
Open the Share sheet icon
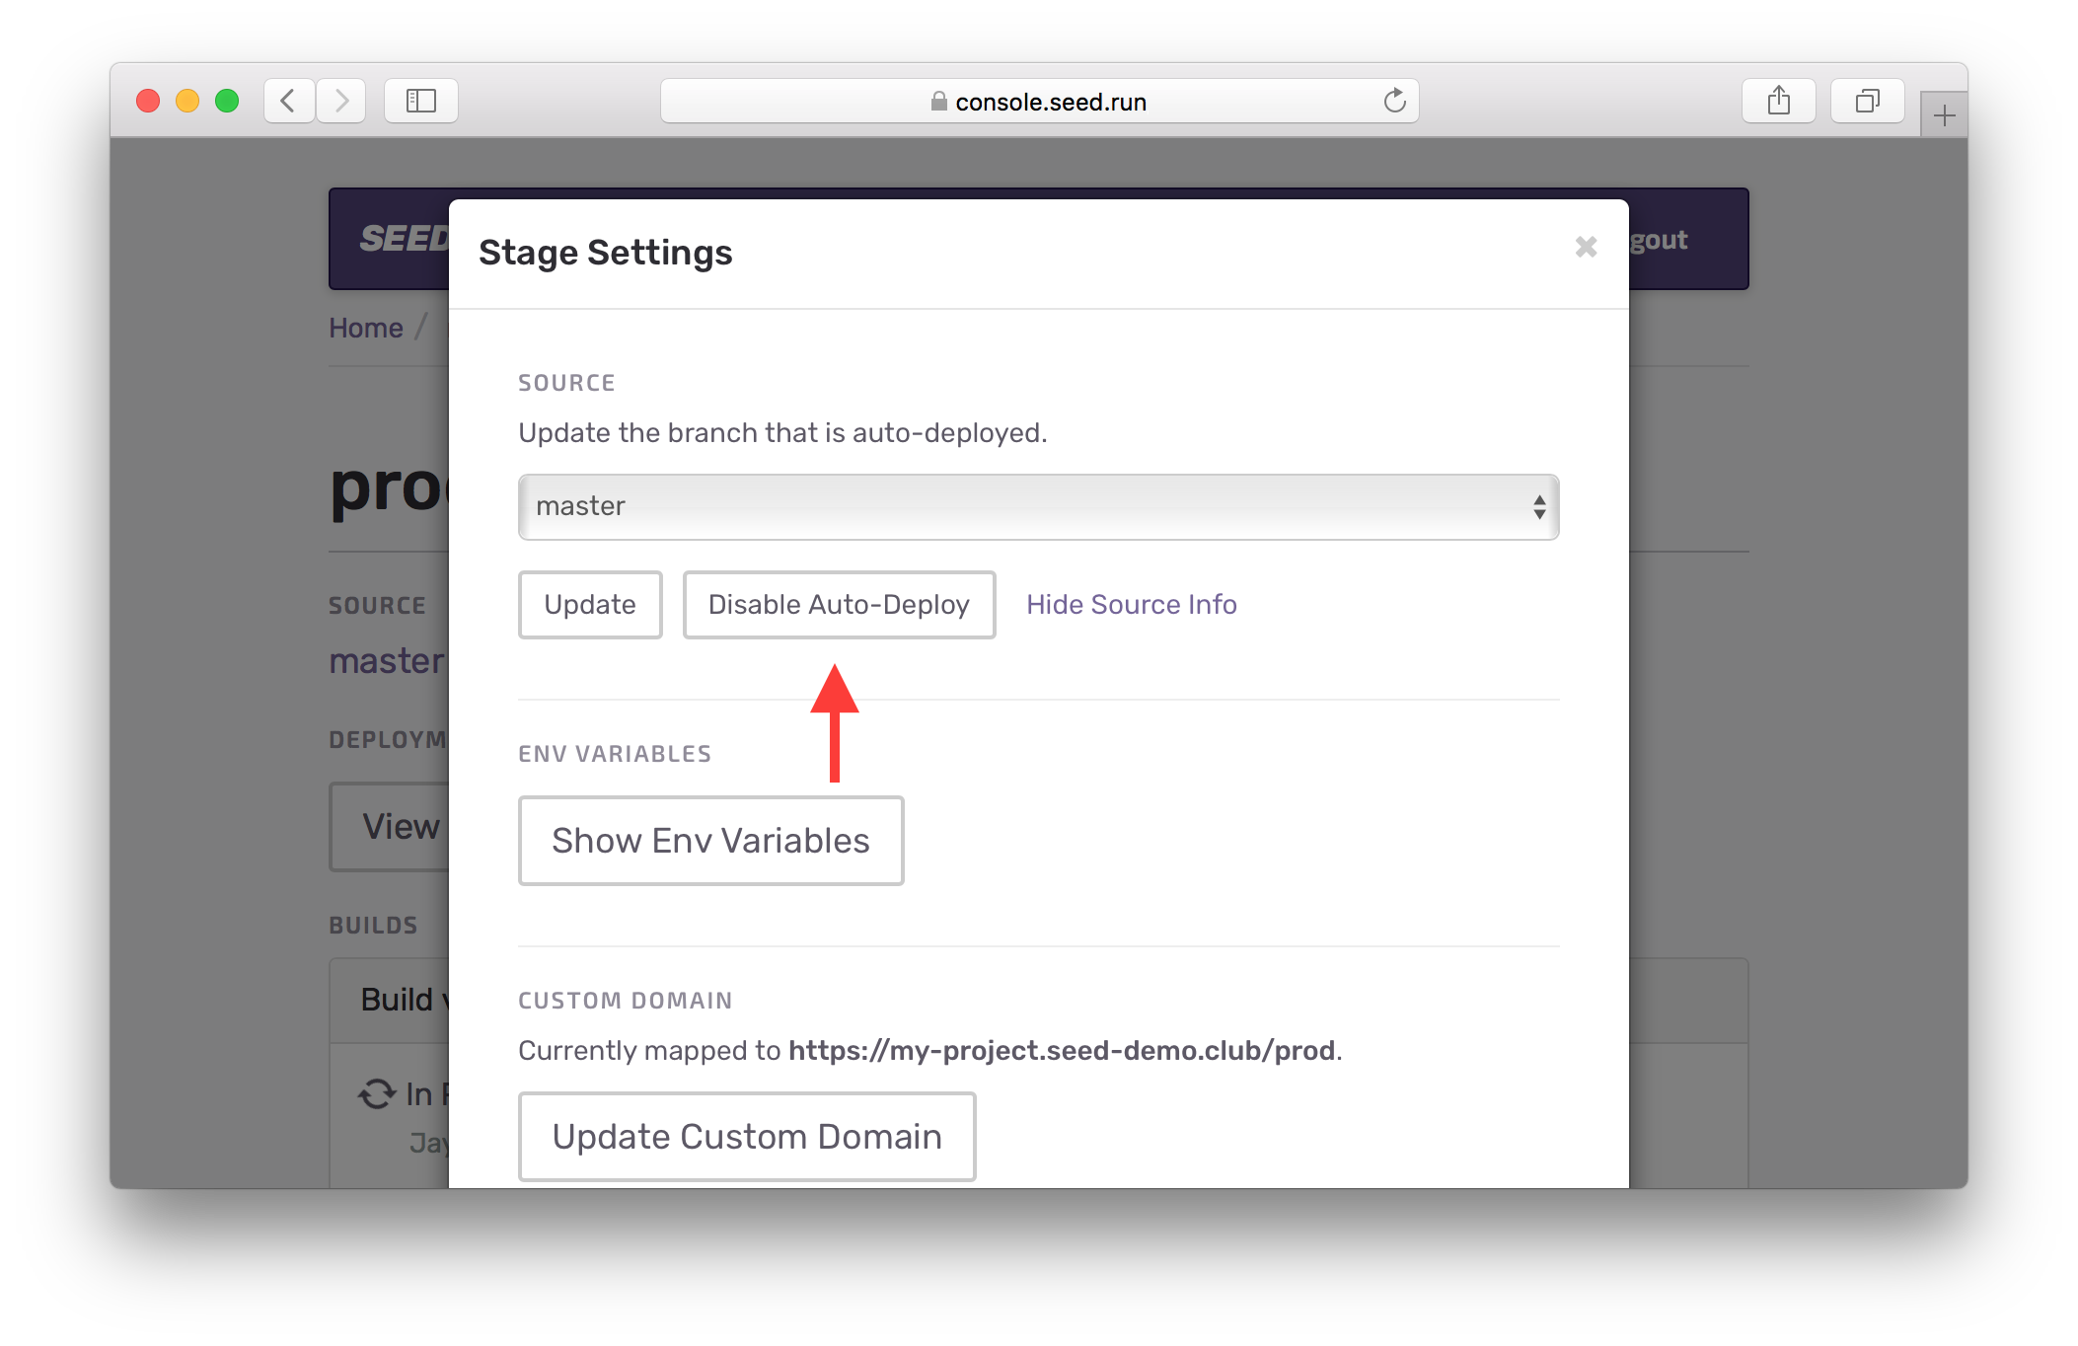[x=1779, y=100]
